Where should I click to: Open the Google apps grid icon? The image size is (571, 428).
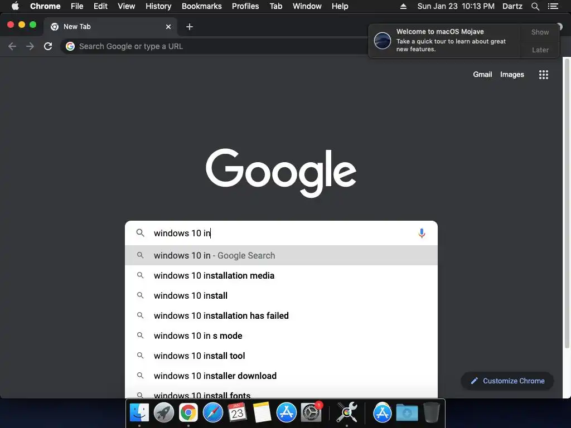(x=543, y=75)
